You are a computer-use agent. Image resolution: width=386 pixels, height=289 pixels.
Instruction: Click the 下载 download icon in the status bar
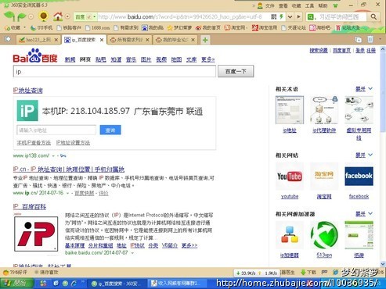tap(308, 273)
